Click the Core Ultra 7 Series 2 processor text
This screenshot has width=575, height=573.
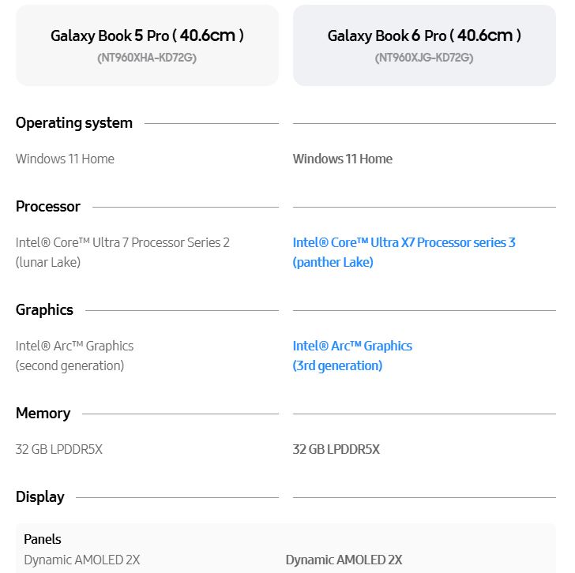(122, 243)
